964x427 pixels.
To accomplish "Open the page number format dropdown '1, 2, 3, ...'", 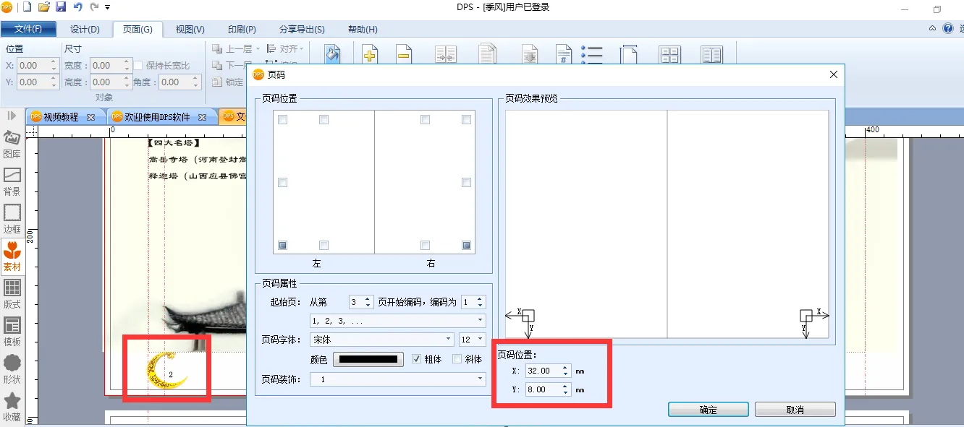I will coord(397,320).
